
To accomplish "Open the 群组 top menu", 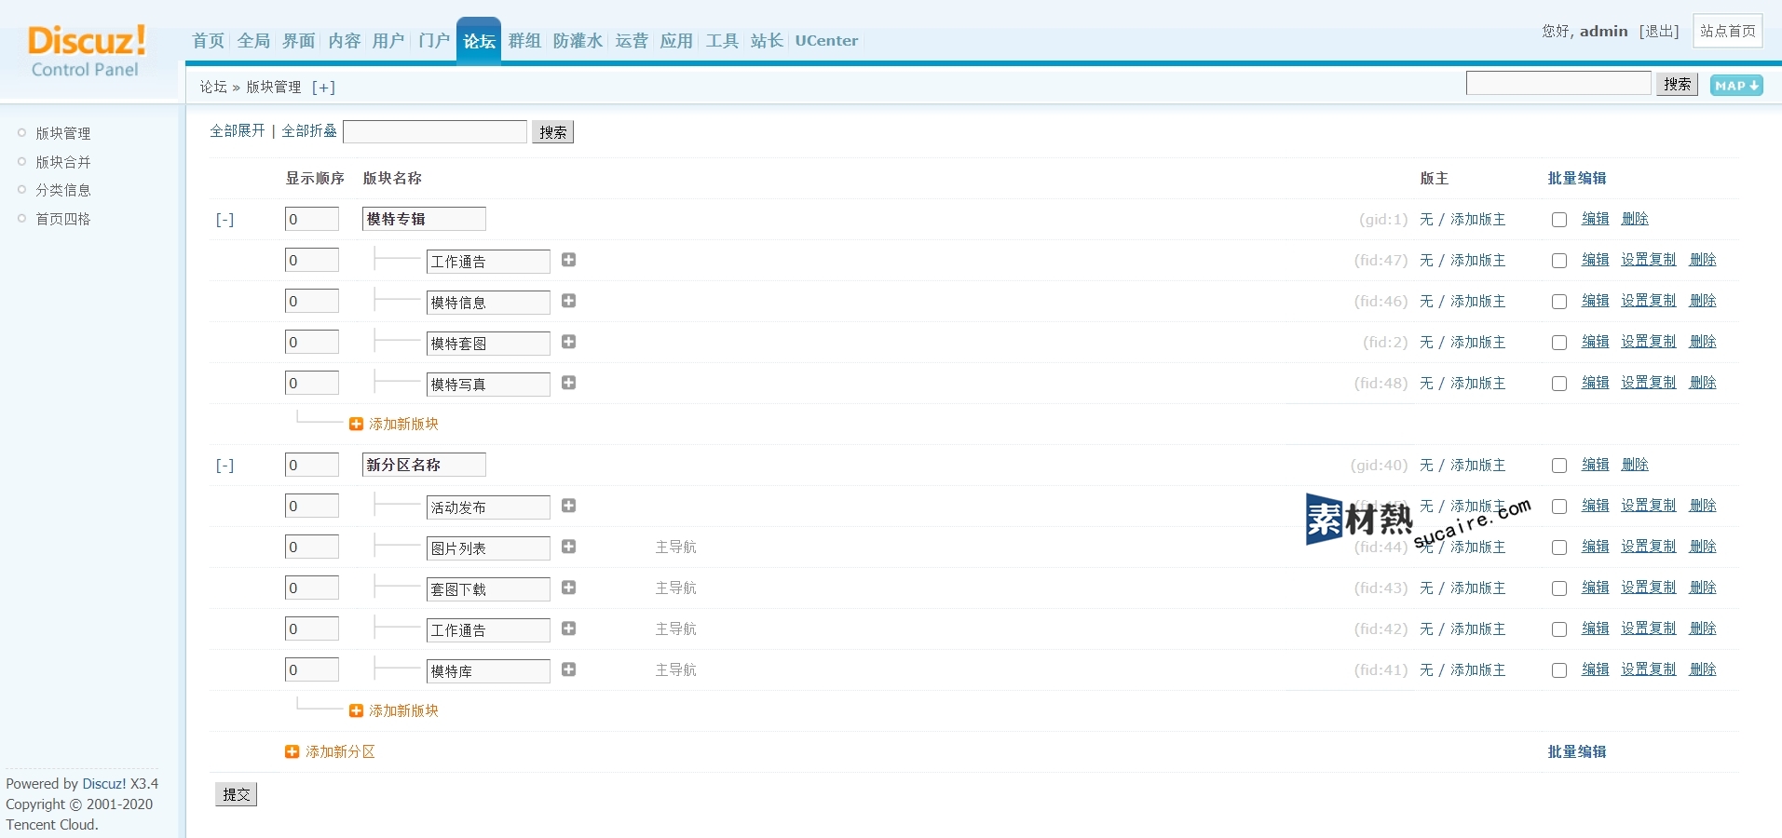I will pyautogui.click(x=524, y=40).
